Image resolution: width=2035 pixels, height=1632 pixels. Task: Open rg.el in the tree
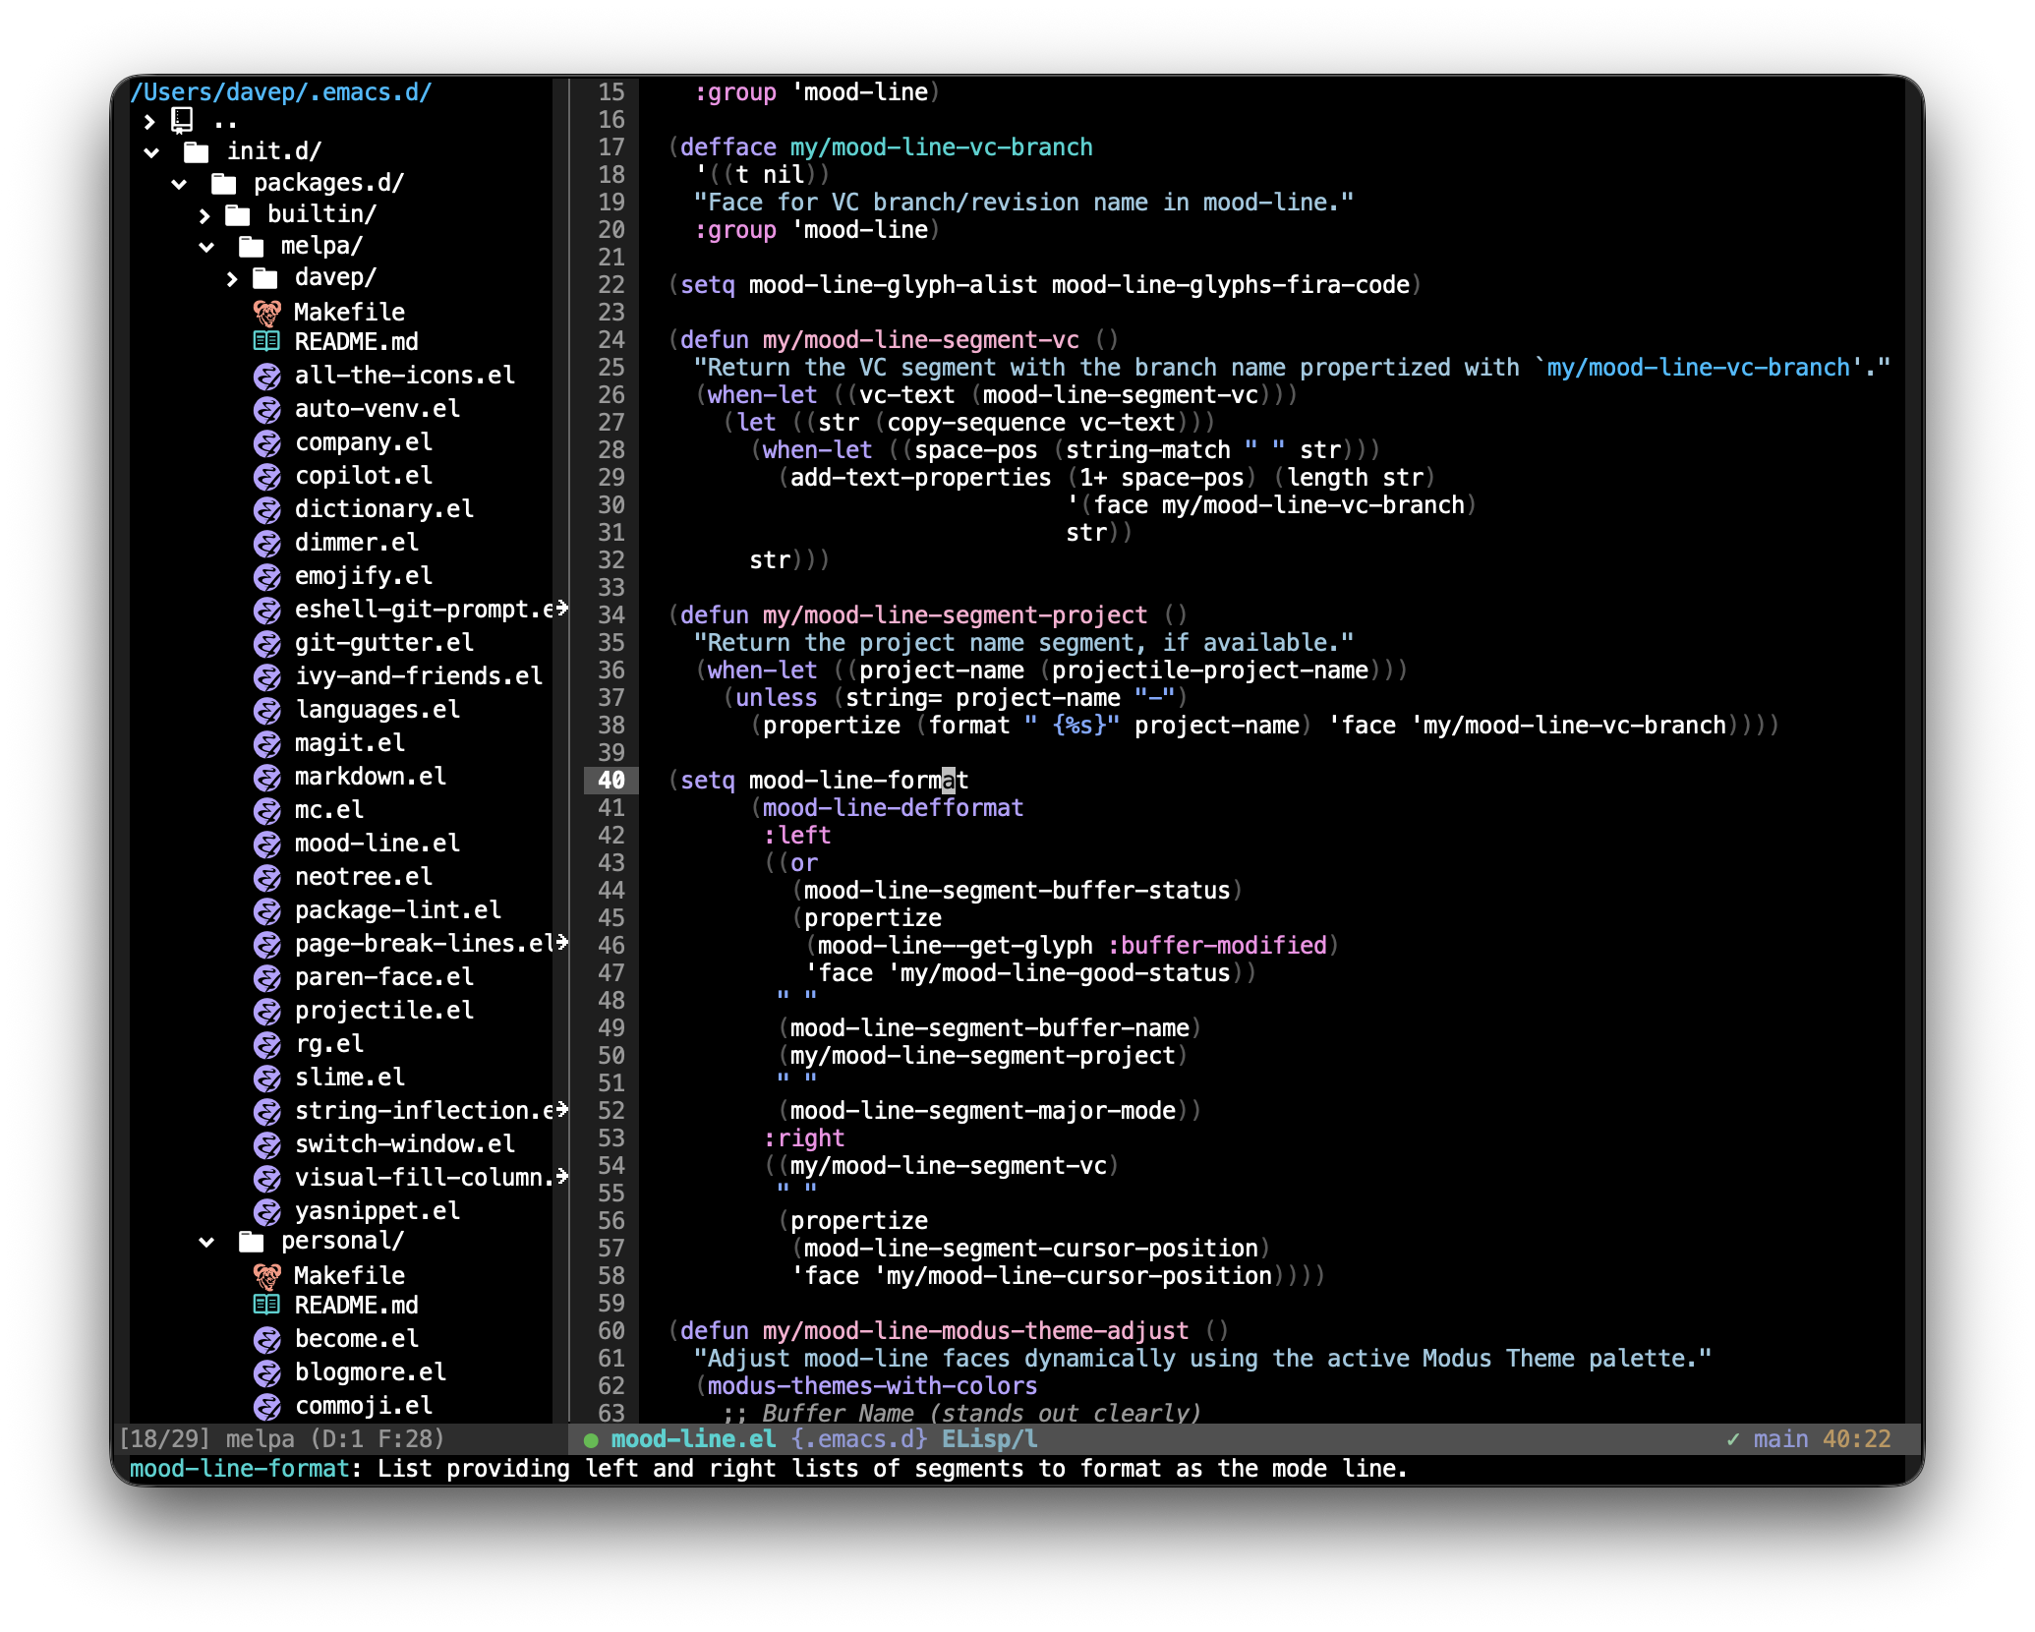[x=329, y=1044]
